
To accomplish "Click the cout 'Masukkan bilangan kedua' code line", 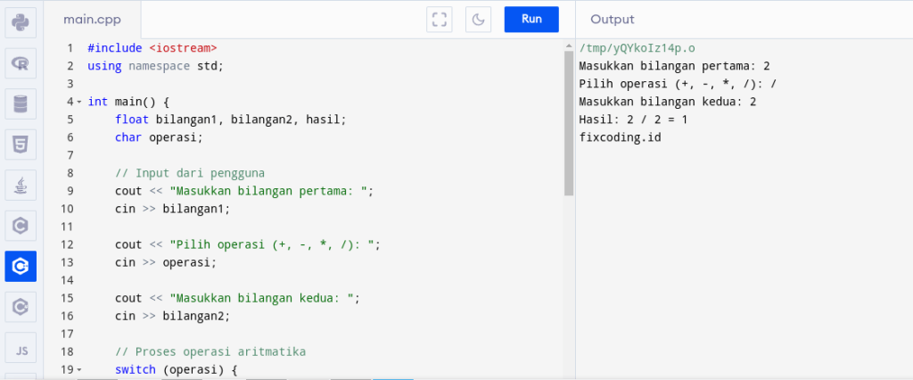I will point(237,299).
